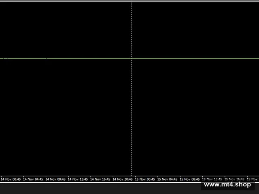Click the '15 Nov 16:45' time axis label
Screen dimensions: 259x194
[235, 179]
